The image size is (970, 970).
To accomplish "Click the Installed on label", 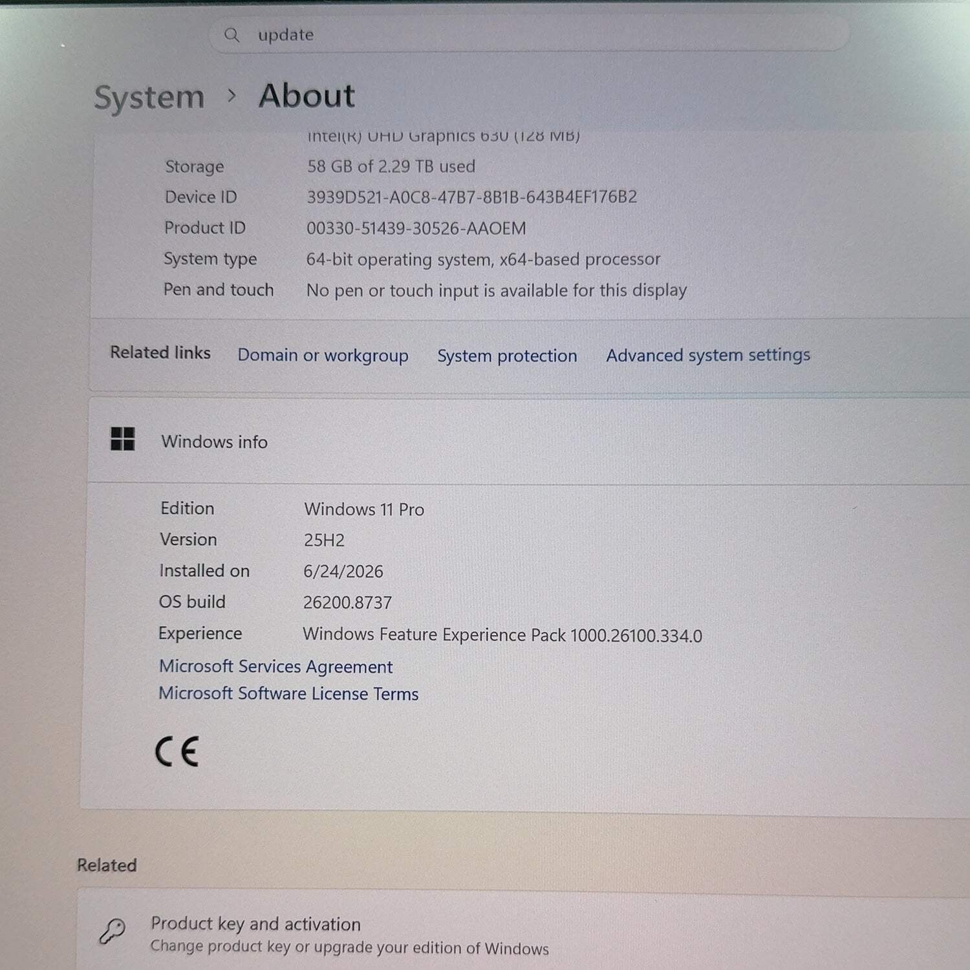I will pos(204,570).
